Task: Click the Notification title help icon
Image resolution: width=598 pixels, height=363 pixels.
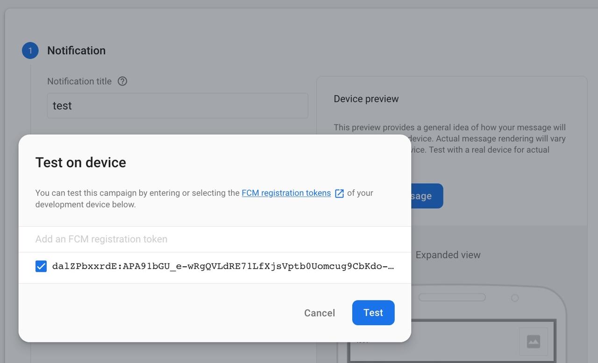Action: coord(122,81)
